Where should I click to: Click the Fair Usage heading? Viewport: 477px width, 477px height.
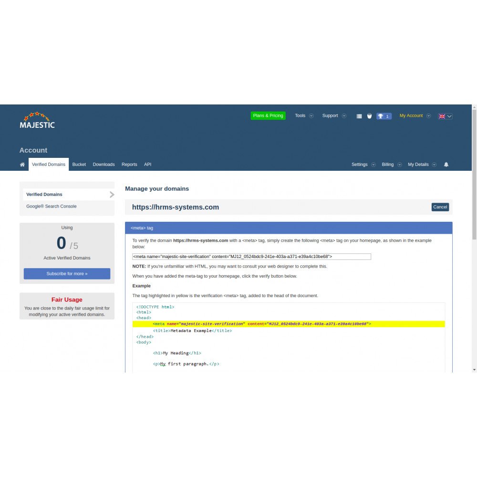click(67, 300)
